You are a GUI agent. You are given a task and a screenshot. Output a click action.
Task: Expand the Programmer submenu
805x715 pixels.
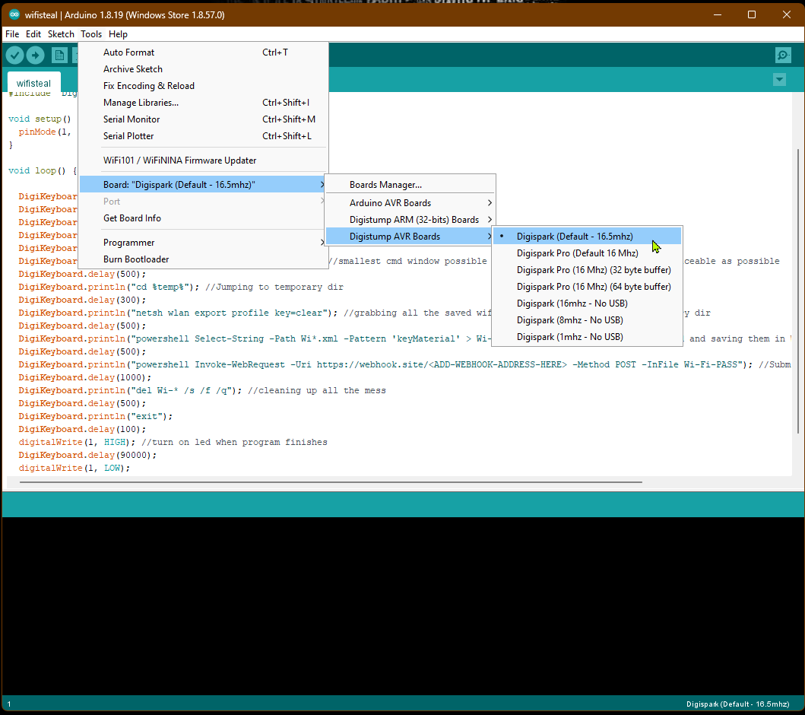[x=203, y=243]
